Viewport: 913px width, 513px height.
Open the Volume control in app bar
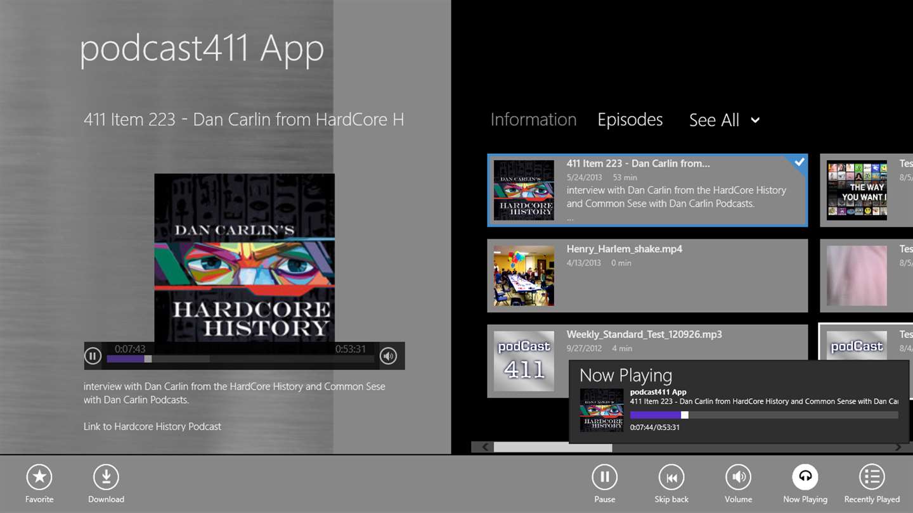pos(739,478)
